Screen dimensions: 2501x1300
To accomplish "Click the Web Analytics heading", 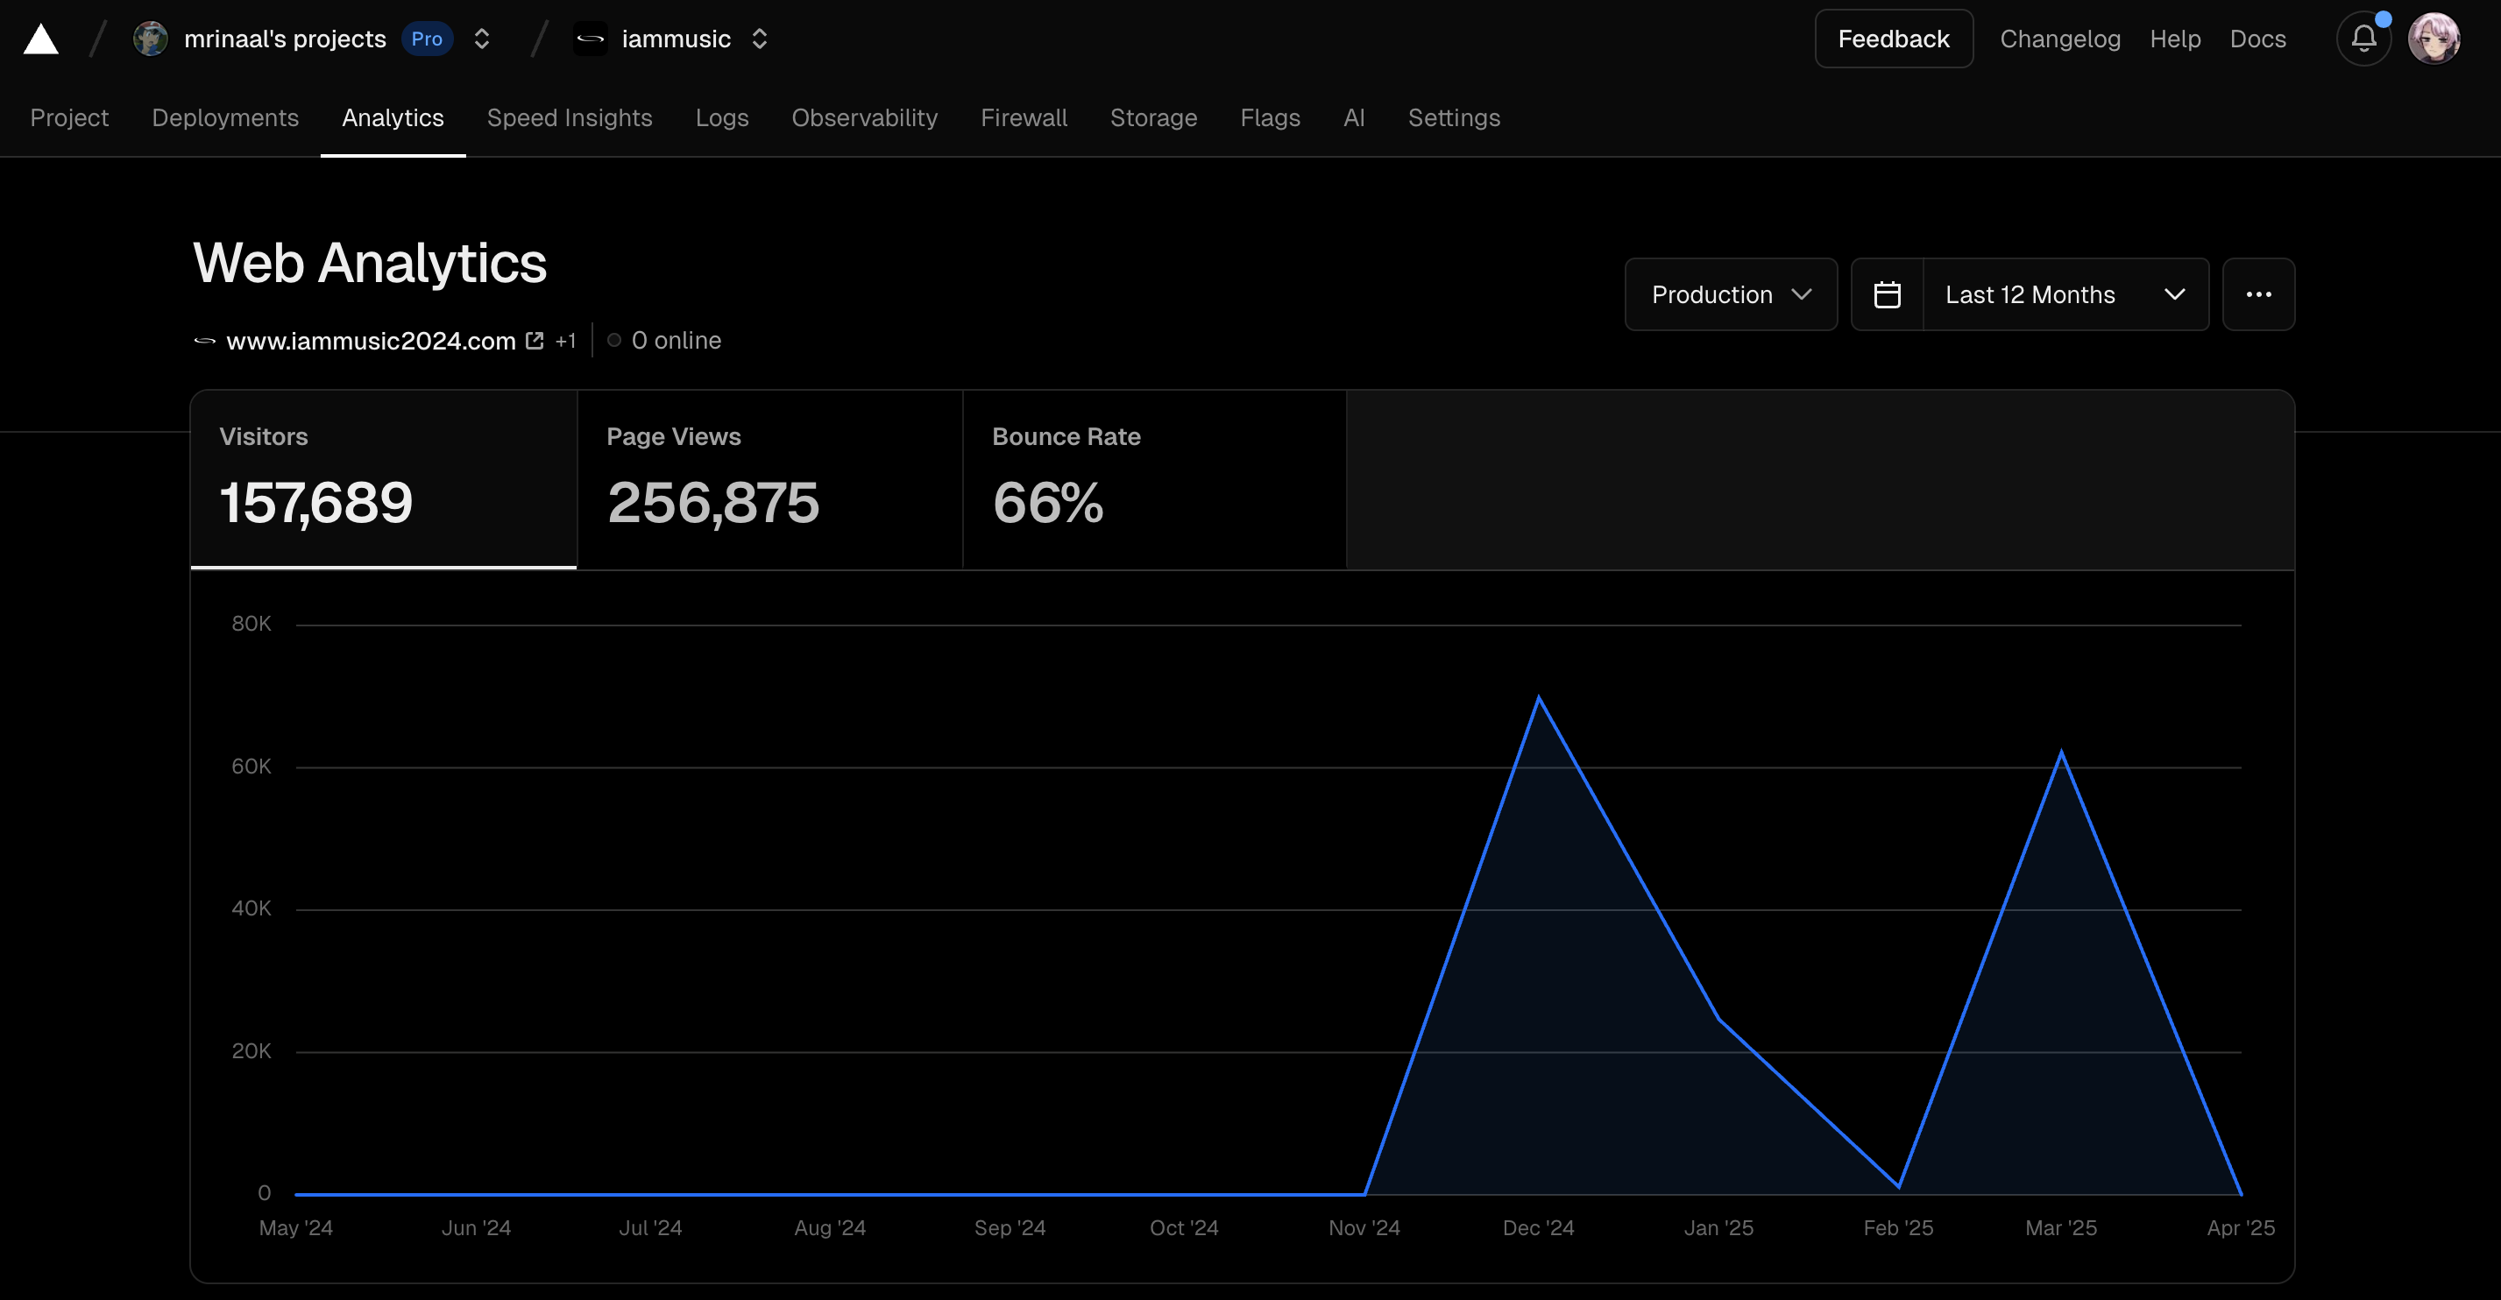I will 370,263.
